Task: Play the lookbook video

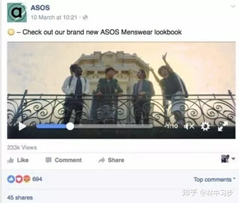Action: (22, 127)
